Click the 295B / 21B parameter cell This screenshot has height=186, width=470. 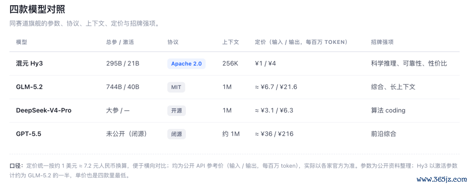[x=123, y=64]
